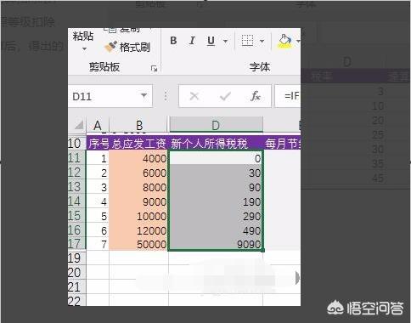Click salary cell 8000
The width and height of the screenshot is (411, 323).
(x=138, y=187)
